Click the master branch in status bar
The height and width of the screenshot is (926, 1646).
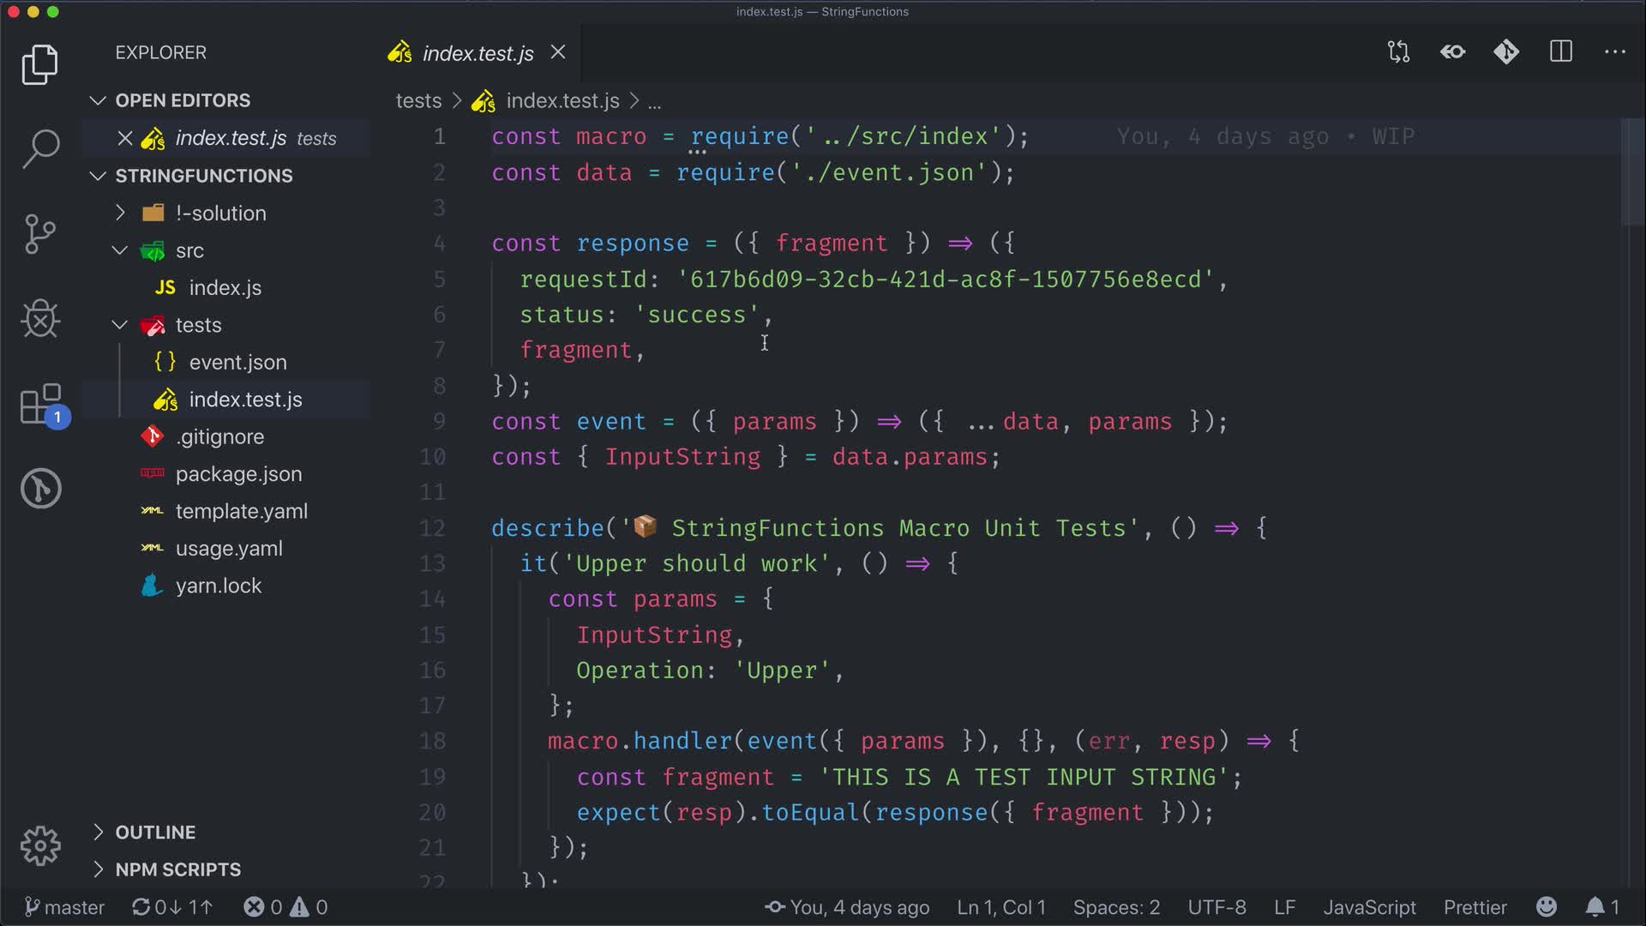click(65, 907)
